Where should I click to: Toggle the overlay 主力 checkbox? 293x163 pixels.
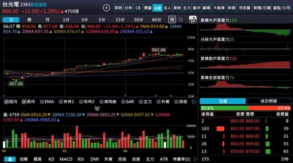coord(141,102)
